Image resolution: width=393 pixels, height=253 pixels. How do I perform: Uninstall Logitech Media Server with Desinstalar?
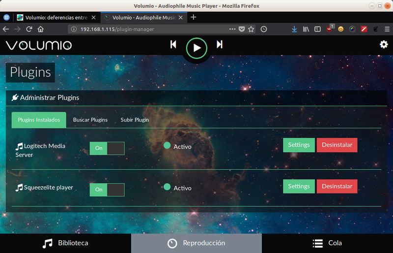pyautogui.click(x=337, y=145)
